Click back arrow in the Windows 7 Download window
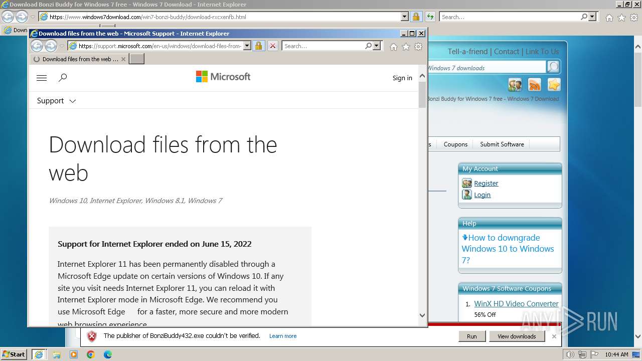The width and height of the screenshot is (642, 361). pos(8,17)
